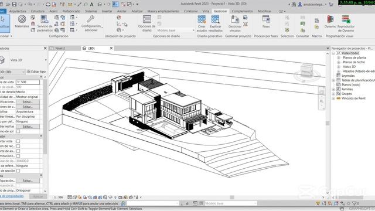The width and height of the screenshot is (375, 211).
Task: Toggle the crop region visible checkbox
Action: click(x=18, y=146)
